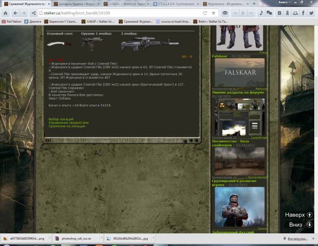Screen dimensions: 318x246
Task: Close the downloads bar
Action: [313, 239]
